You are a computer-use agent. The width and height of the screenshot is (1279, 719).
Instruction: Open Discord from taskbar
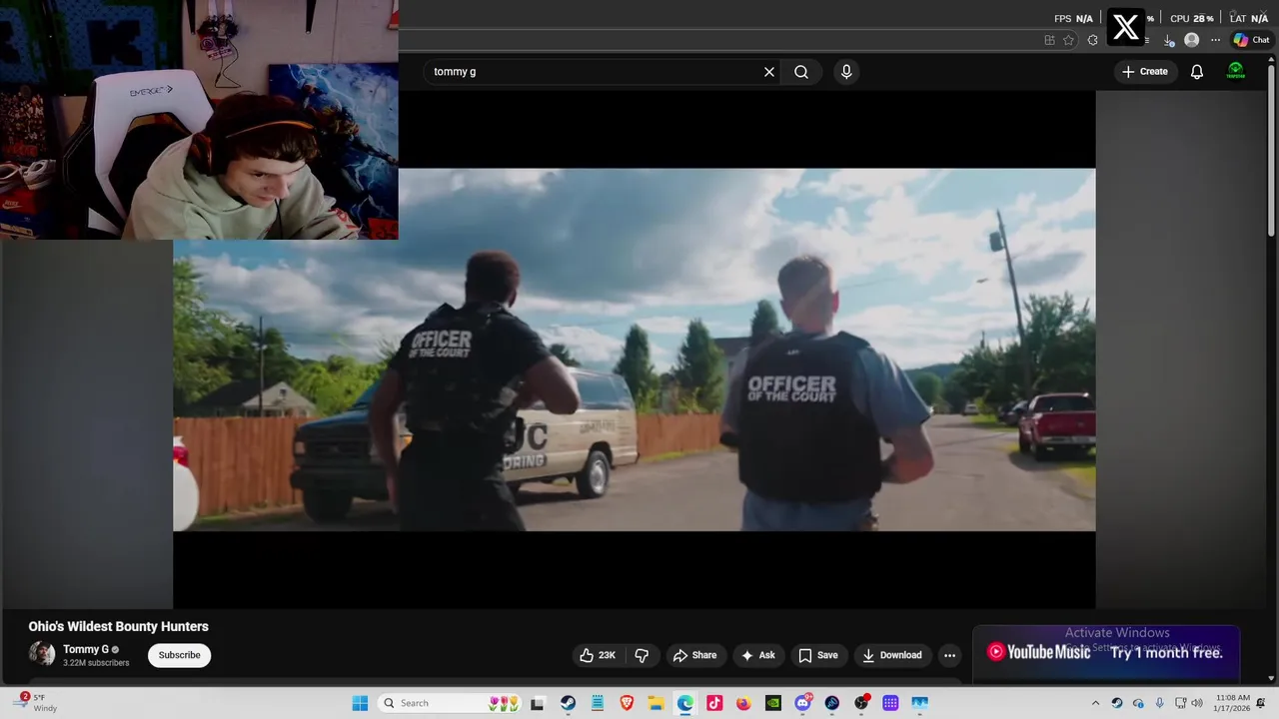[802, 703]
